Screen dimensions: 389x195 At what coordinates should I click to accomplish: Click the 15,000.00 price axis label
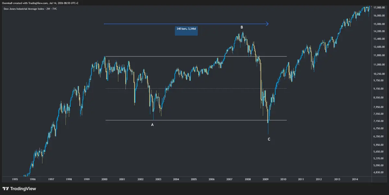379,24
